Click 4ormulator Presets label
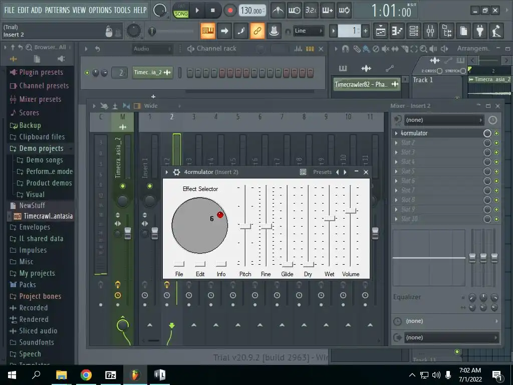 (x=322, y=172)
